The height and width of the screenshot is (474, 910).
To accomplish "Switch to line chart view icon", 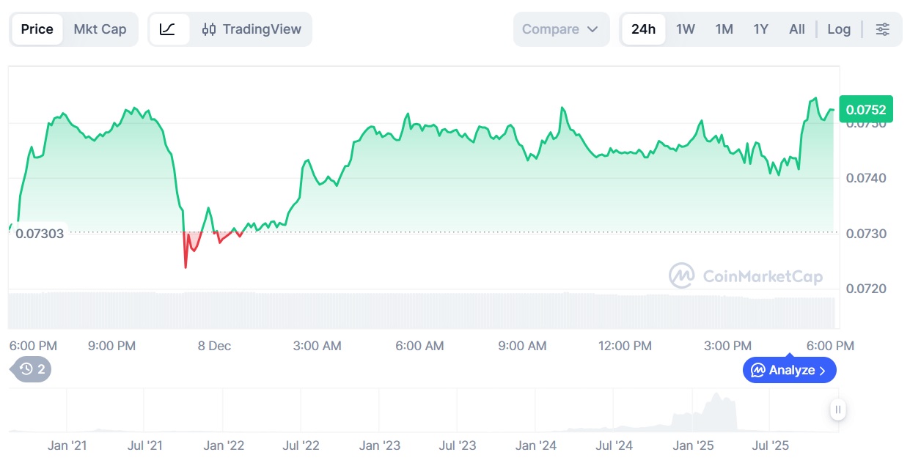I will click(x=168, y=29).
